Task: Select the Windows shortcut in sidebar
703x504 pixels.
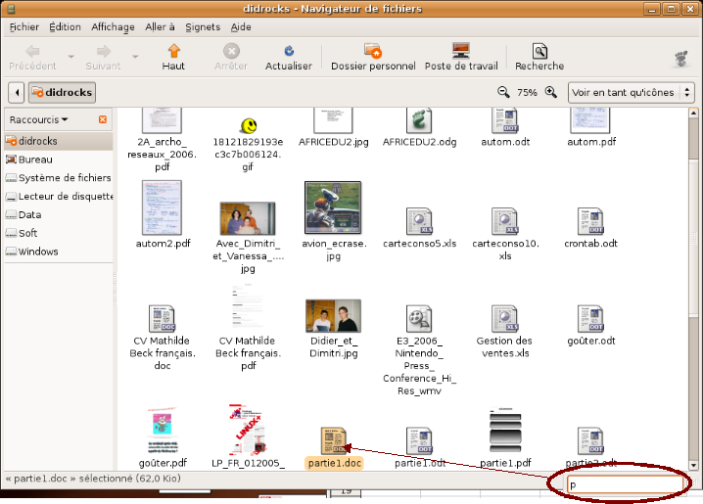Action: pyautogui.click(x=38, y=252)
